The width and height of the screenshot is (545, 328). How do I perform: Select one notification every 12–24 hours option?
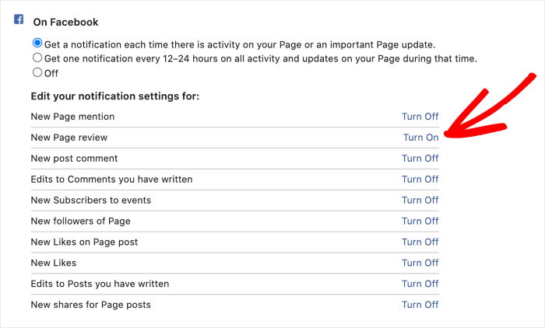point(37,58)
